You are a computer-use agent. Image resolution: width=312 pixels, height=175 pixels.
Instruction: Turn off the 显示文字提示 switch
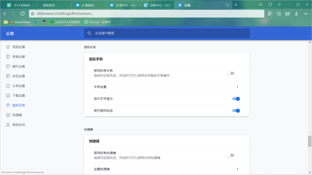coord(236,99)
